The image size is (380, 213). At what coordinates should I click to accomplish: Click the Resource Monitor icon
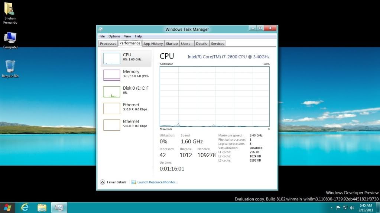click(x=133, y=182)
